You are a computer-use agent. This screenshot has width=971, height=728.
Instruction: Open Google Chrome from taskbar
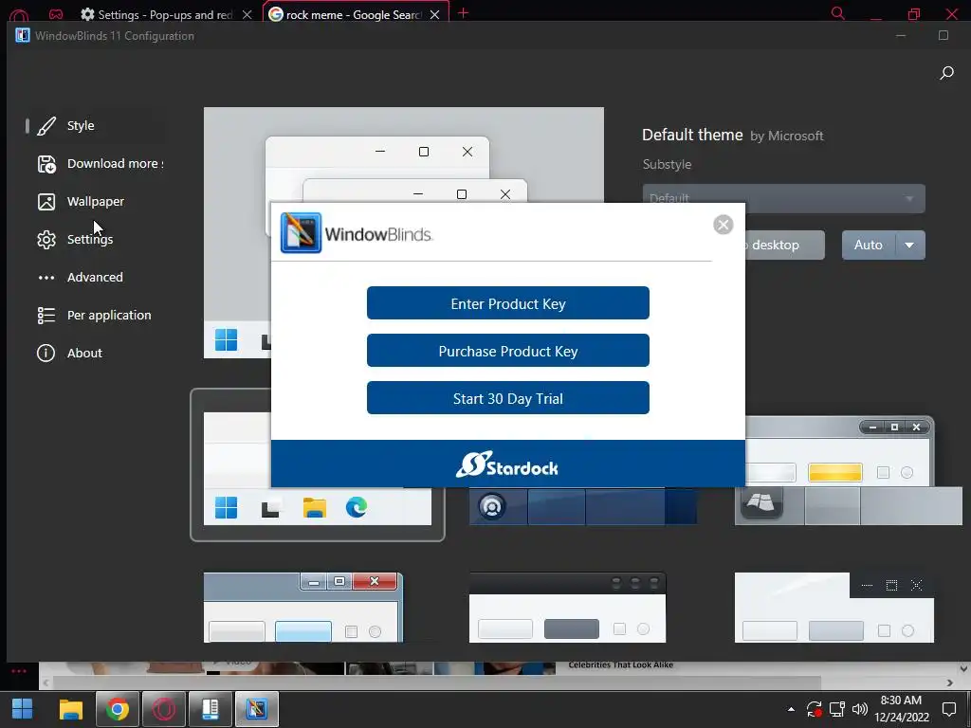coord(117,709)
